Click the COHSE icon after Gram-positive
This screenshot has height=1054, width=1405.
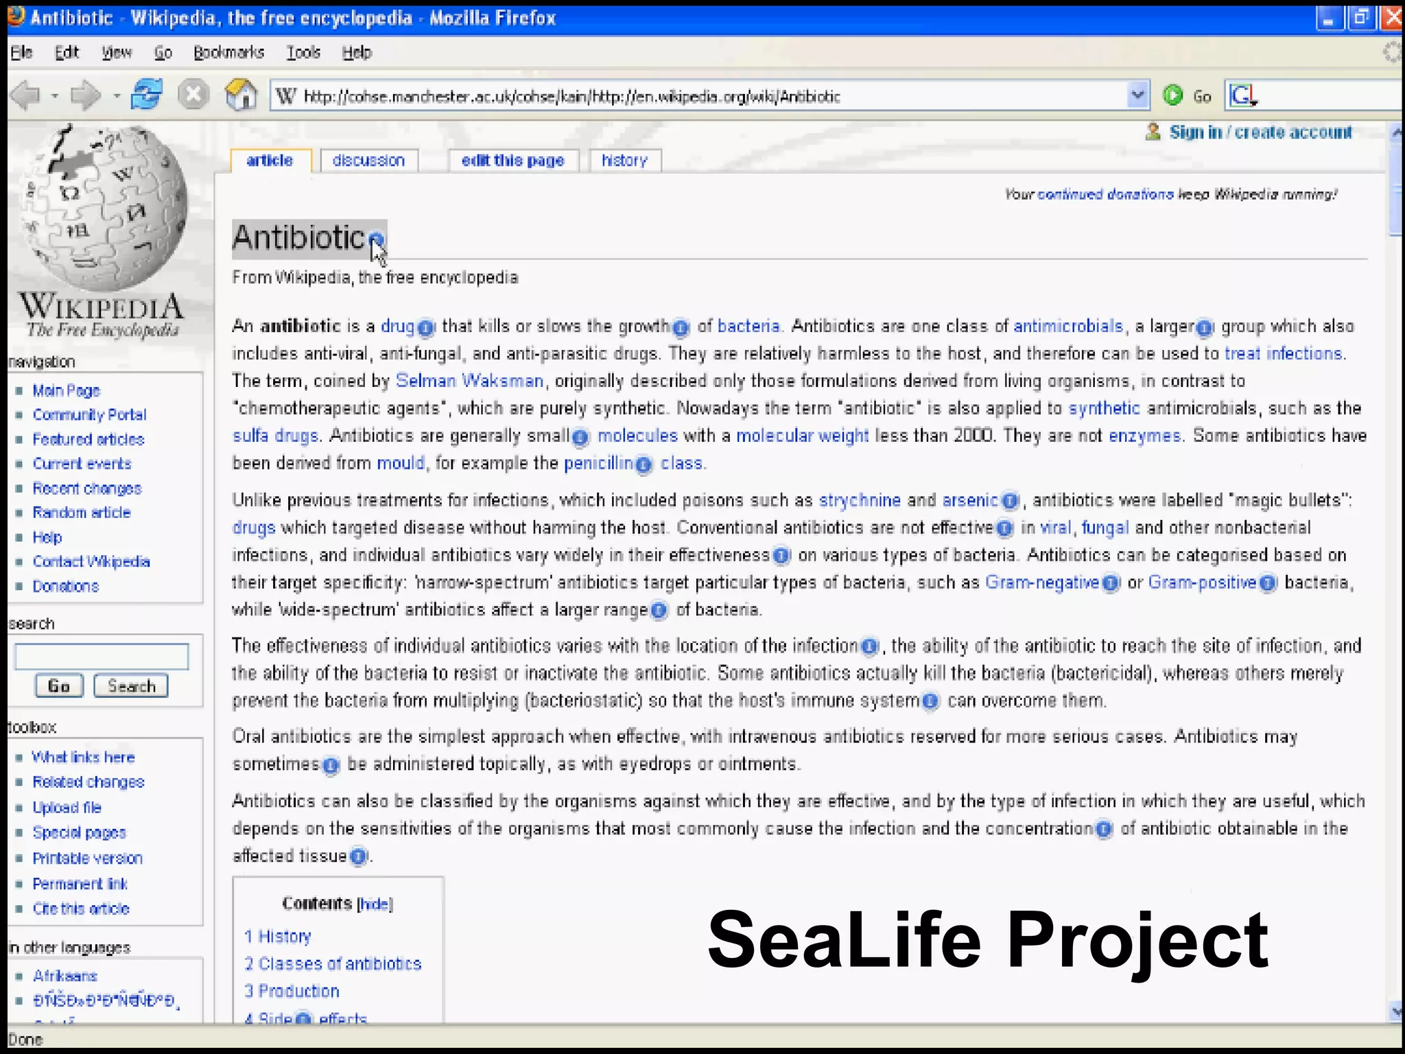click(x=1268, y=584)
